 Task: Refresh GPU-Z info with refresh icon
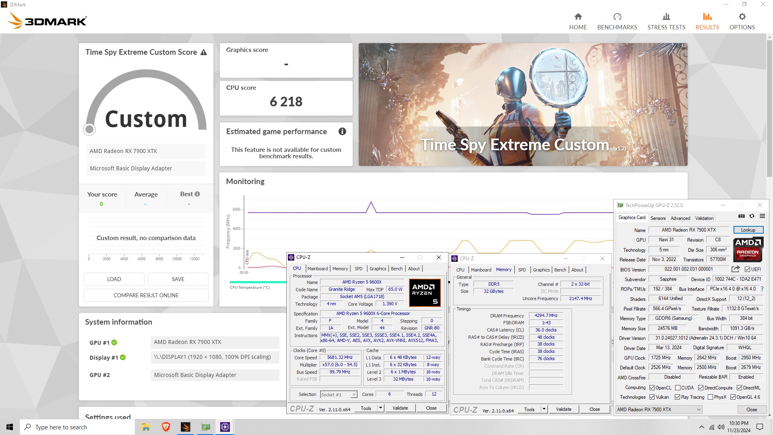point(752,216)
